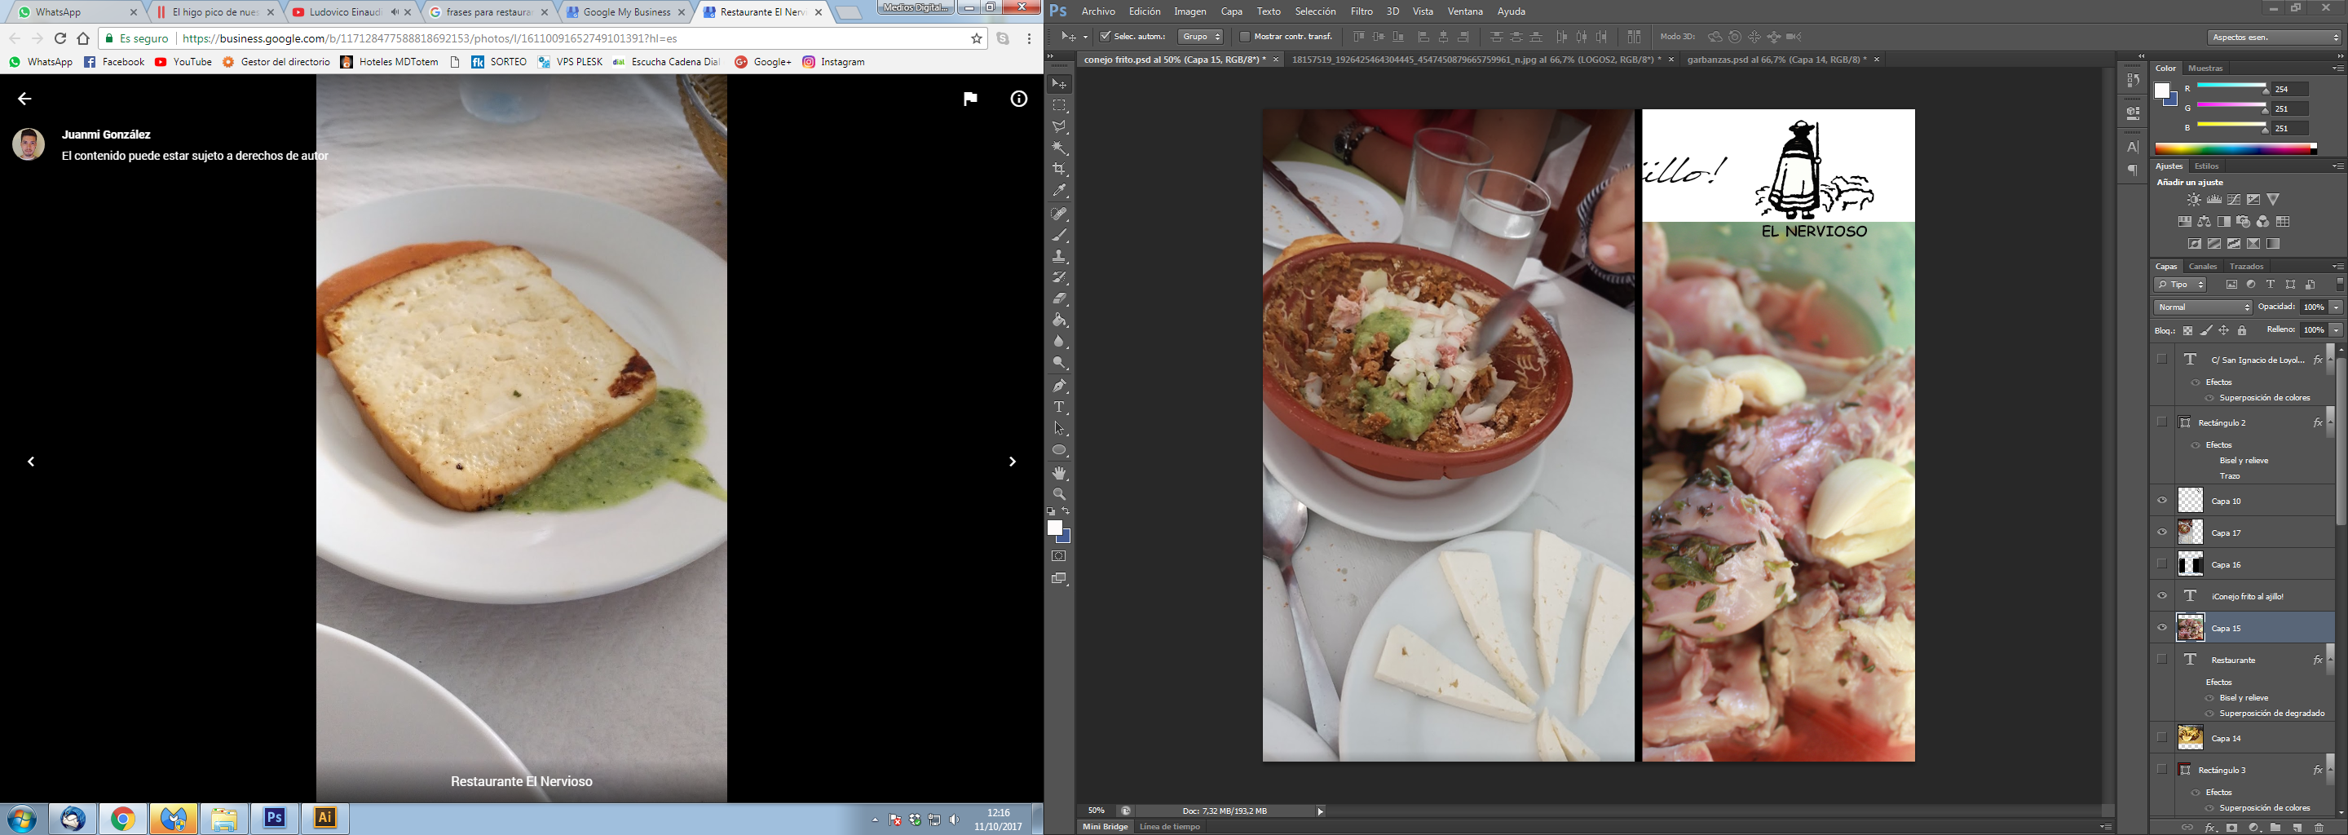The image size is (2348, 835).
Task: Hide the Capa 15 layer
Action: (2162, 628)
